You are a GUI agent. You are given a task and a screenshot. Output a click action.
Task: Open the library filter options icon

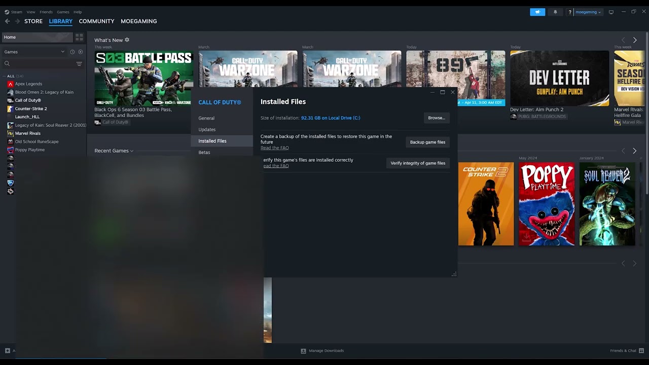point(79,64)
